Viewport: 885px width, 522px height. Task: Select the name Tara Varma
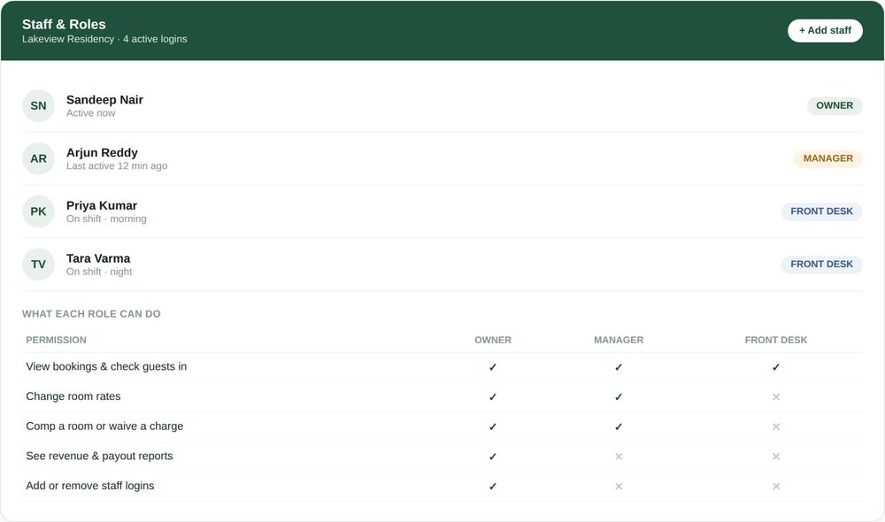point(98,258)
